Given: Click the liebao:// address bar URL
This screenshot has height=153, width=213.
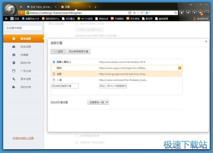Looking at the screenshot, I should tap(56, 13).
